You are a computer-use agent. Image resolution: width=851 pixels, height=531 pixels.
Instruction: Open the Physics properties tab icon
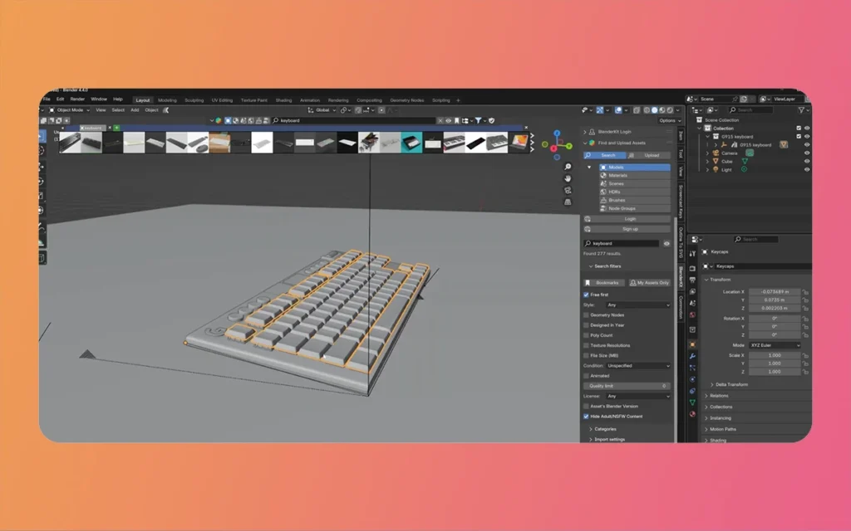[692, 379]
